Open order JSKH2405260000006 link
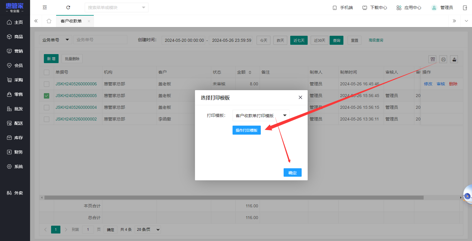 tap(76, 84)
